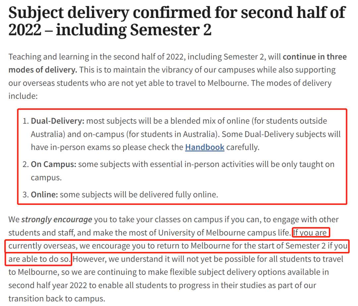Select the bold "Online:" label

point(44,195)
